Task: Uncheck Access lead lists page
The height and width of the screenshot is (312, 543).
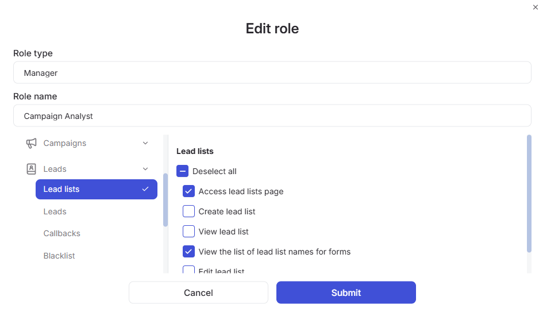Action: tap(188, 191)
